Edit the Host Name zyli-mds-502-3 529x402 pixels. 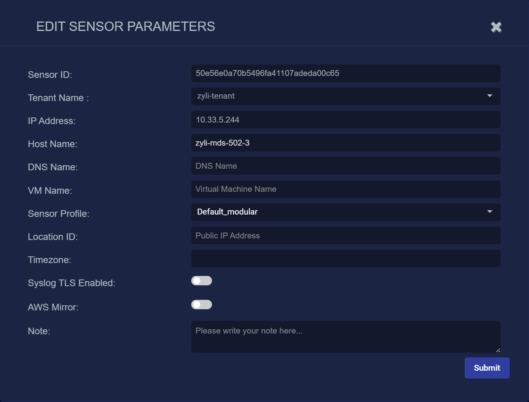pyautogui.click(x=345, y=142)
